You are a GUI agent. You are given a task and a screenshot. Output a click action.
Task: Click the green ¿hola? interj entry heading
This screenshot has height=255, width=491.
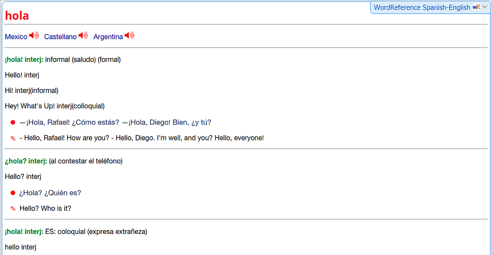(x=26, y=161)
